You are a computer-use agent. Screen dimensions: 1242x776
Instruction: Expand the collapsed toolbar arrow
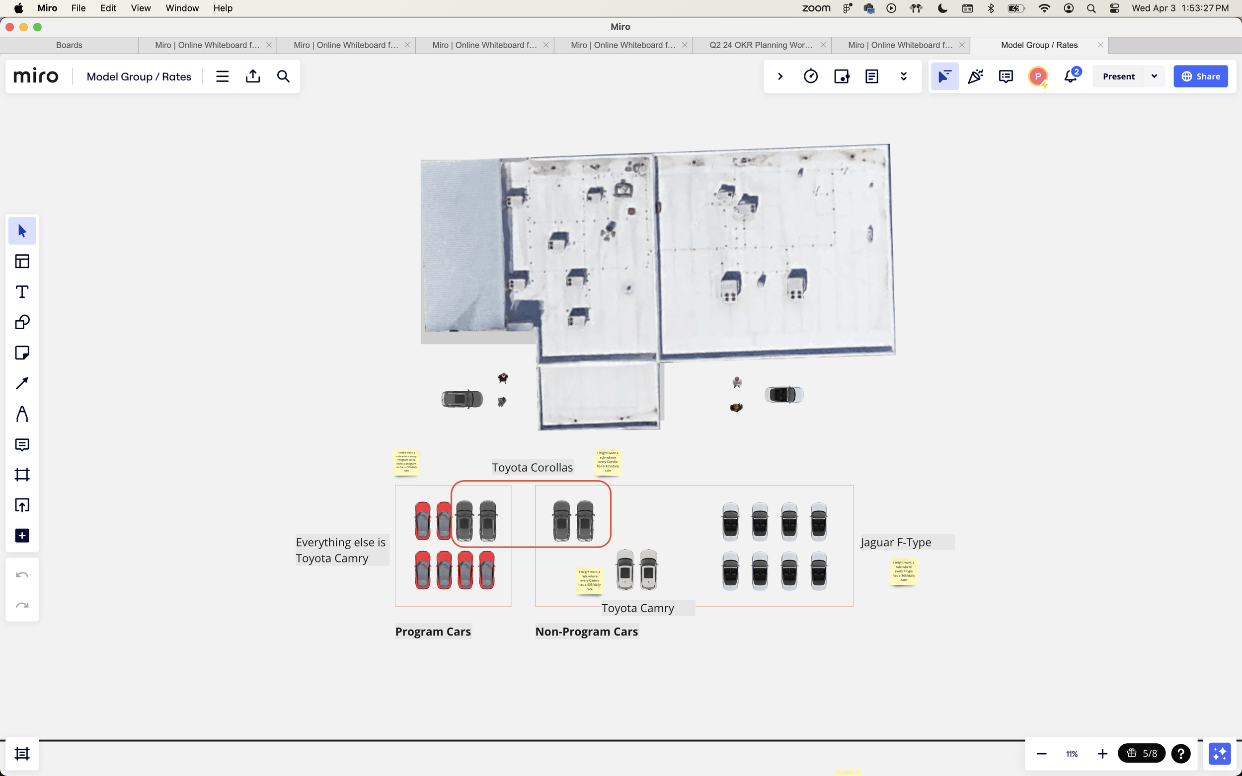coord(780,76)
